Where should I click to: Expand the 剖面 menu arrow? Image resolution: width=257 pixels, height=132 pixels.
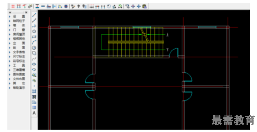click(x=10, y=48)
